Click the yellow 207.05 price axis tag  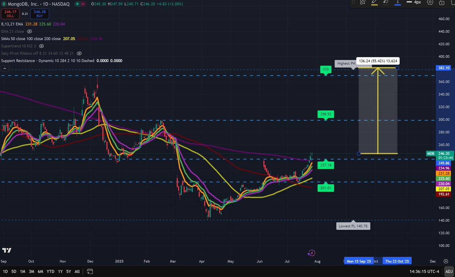tap(444, 188)
